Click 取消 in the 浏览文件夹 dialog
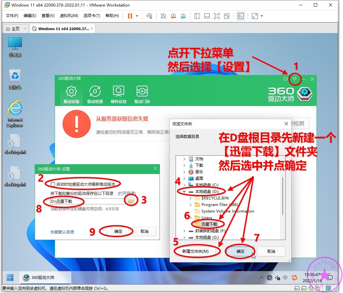Image resolution: width=343 pixels, height=293 pixels. 271,251
